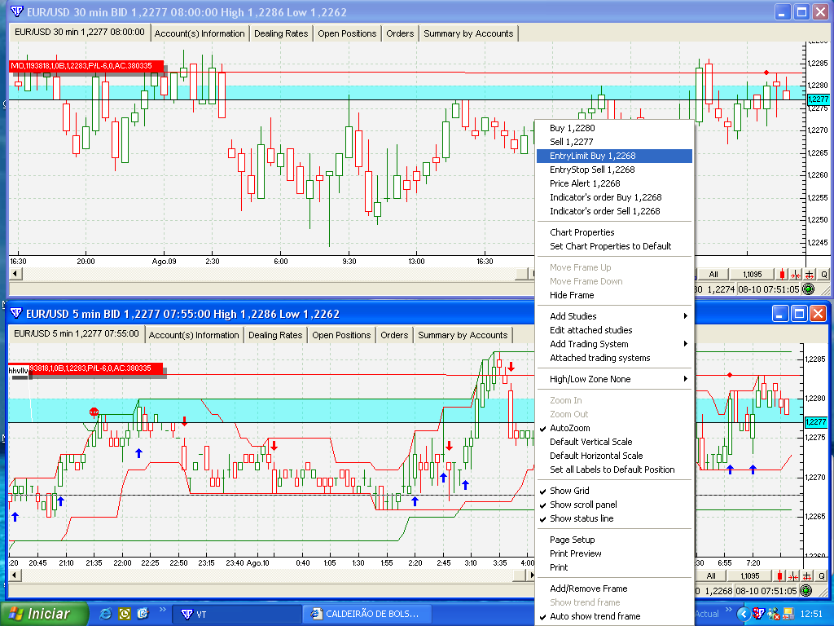834x626 pixels.
Task: Uncheck Show Grid in context menu
Action: [569, 491]
